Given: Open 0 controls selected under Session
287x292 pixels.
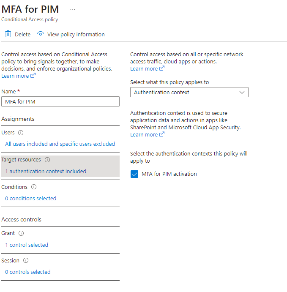Looking at the screenshot, I should (28, 272).
